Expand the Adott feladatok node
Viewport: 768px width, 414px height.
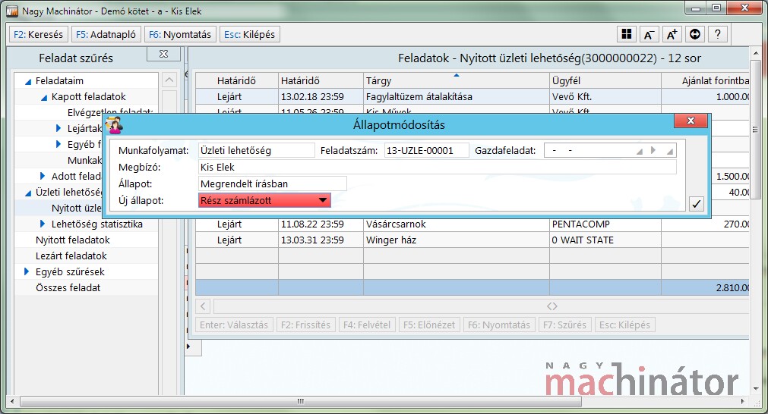tap(42, 176)
